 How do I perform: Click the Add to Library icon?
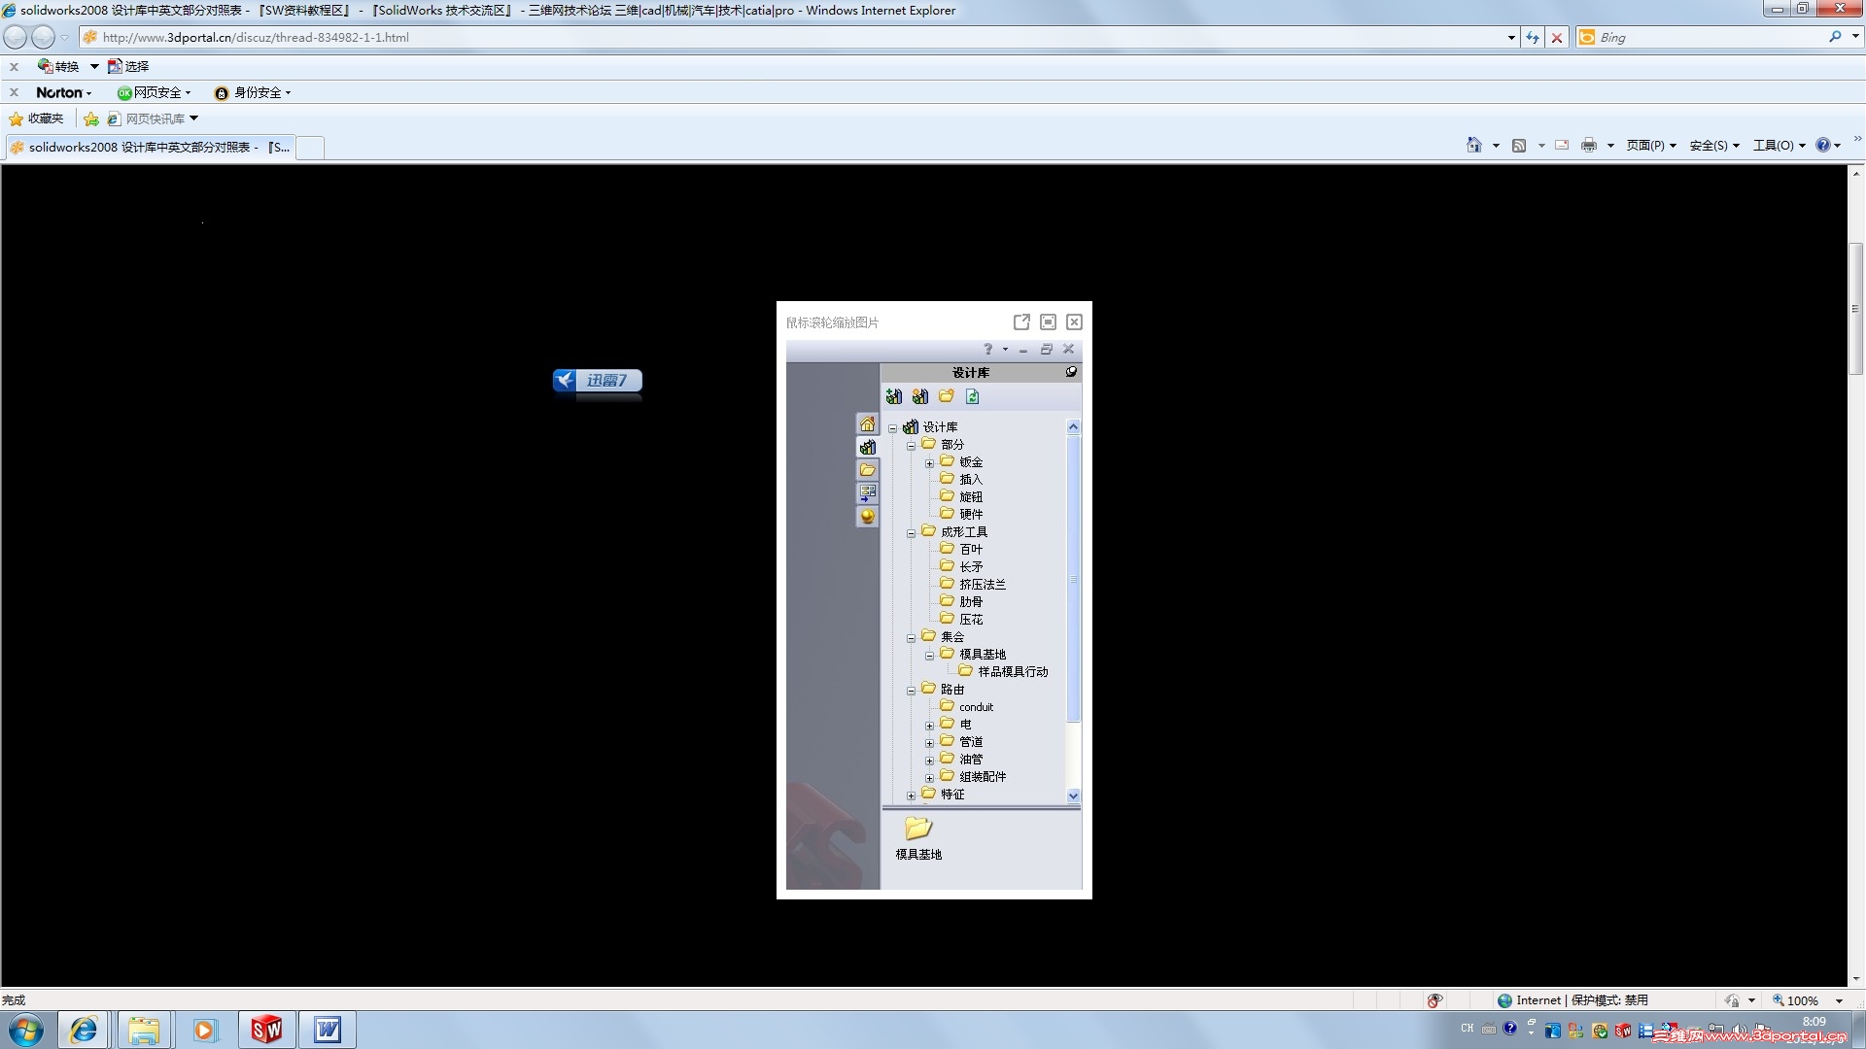[893, 396]
